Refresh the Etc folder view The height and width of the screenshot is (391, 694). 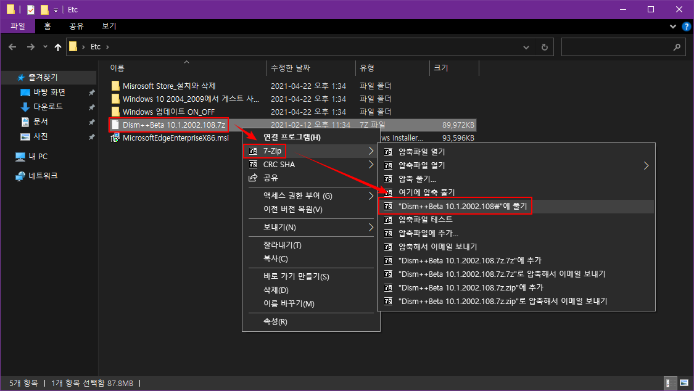coord(544,47)
